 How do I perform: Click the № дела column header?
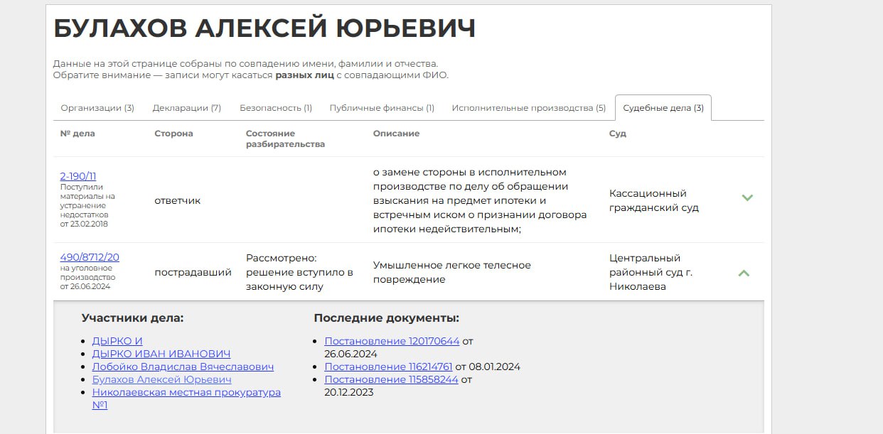click(x=77, y=134)
